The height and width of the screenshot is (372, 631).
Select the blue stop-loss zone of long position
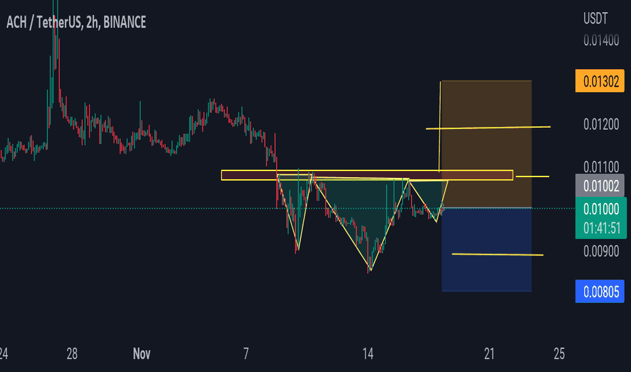pyautogui.click(x=487, y=250)
